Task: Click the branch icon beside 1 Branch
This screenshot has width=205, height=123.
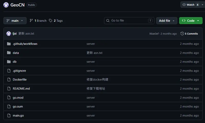Action: (x=31, y=21)
